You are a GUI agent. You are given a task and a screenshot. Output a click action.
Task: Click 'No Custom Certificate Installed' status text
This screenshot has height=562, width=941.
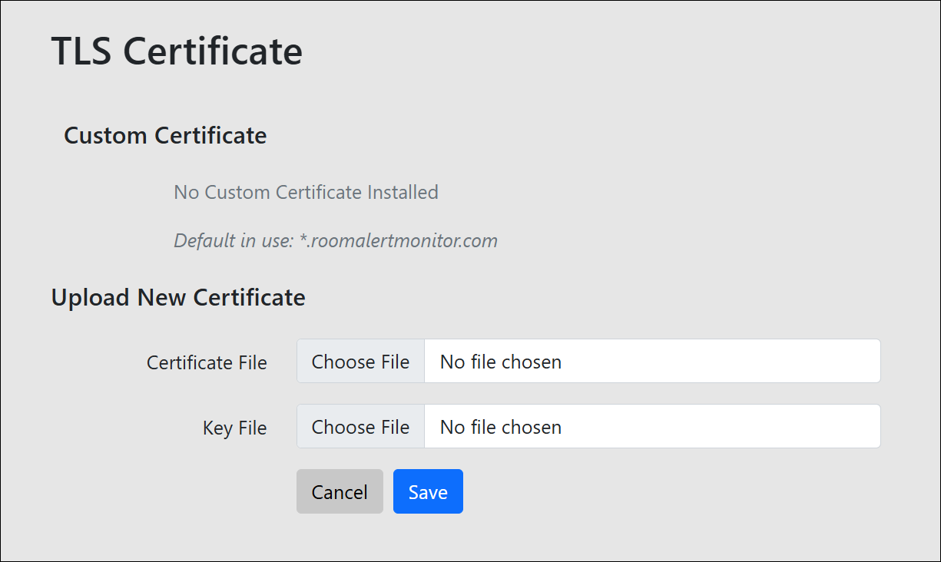[x=306, y=192]
